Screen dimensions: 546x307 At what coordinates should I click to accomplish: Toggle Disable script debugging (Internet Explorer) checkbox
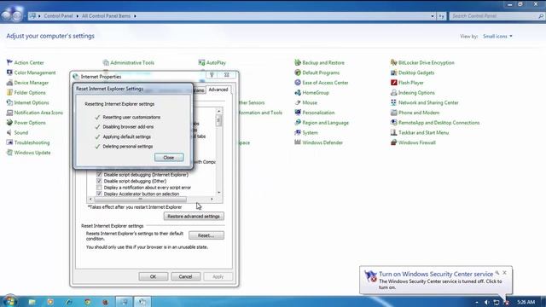pos(99,175)
